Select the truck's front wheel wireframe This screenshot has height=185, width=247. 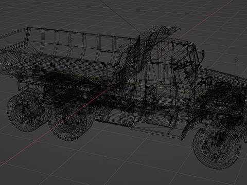pos(217,147)
